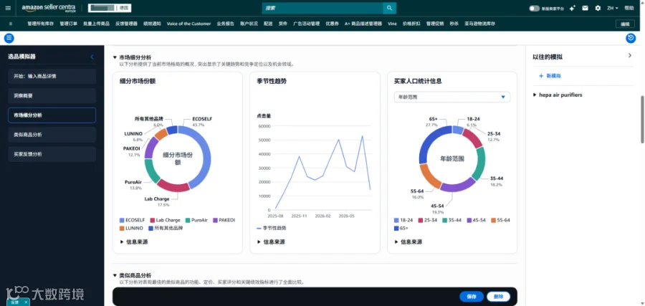Click PAKEOI legend color swatch
The height and width of the screenshot is (306, 645).
click(x=215, y=221)
